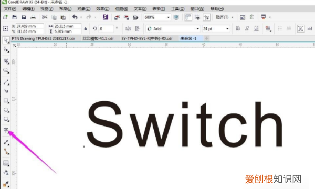Click the Cut scissors icon
Image resolution: width=315 pixels, height=189 pixels.
point(45,17)
